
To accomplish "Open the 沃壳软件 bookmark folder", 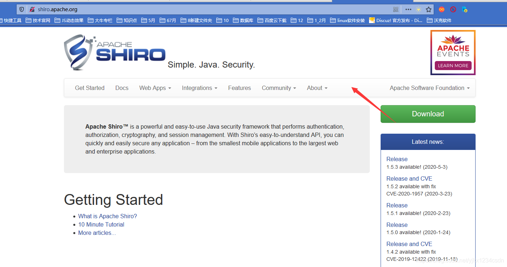I will tap(439, 21).
